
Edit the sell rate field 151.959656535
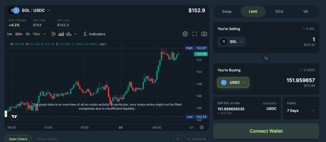231,109
